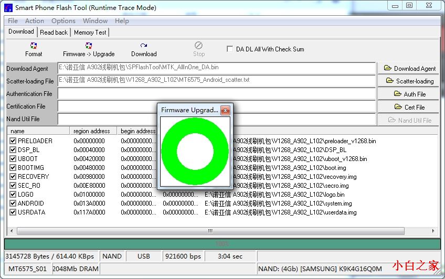This screenshot has width=445, height=279.
Task: Select the preloader_v1268.bin path text
Action: tap(304, 141)
